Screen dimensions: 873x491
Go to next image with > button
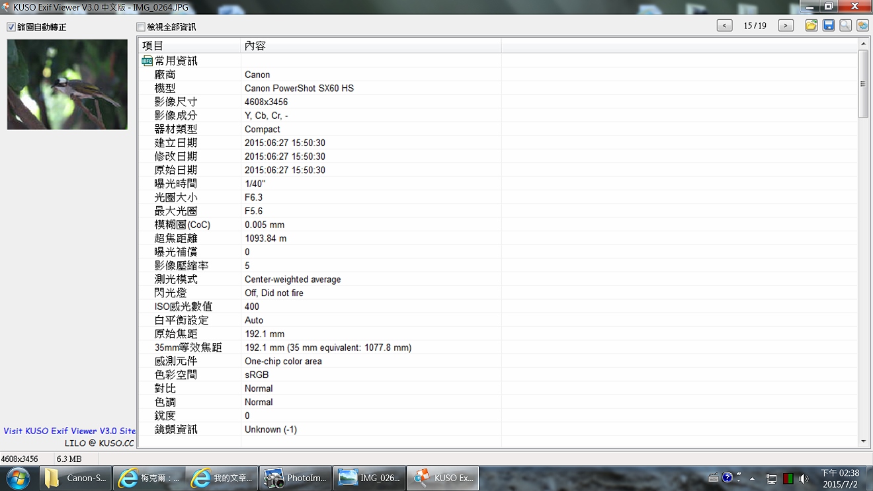click(x=786, y=26)
